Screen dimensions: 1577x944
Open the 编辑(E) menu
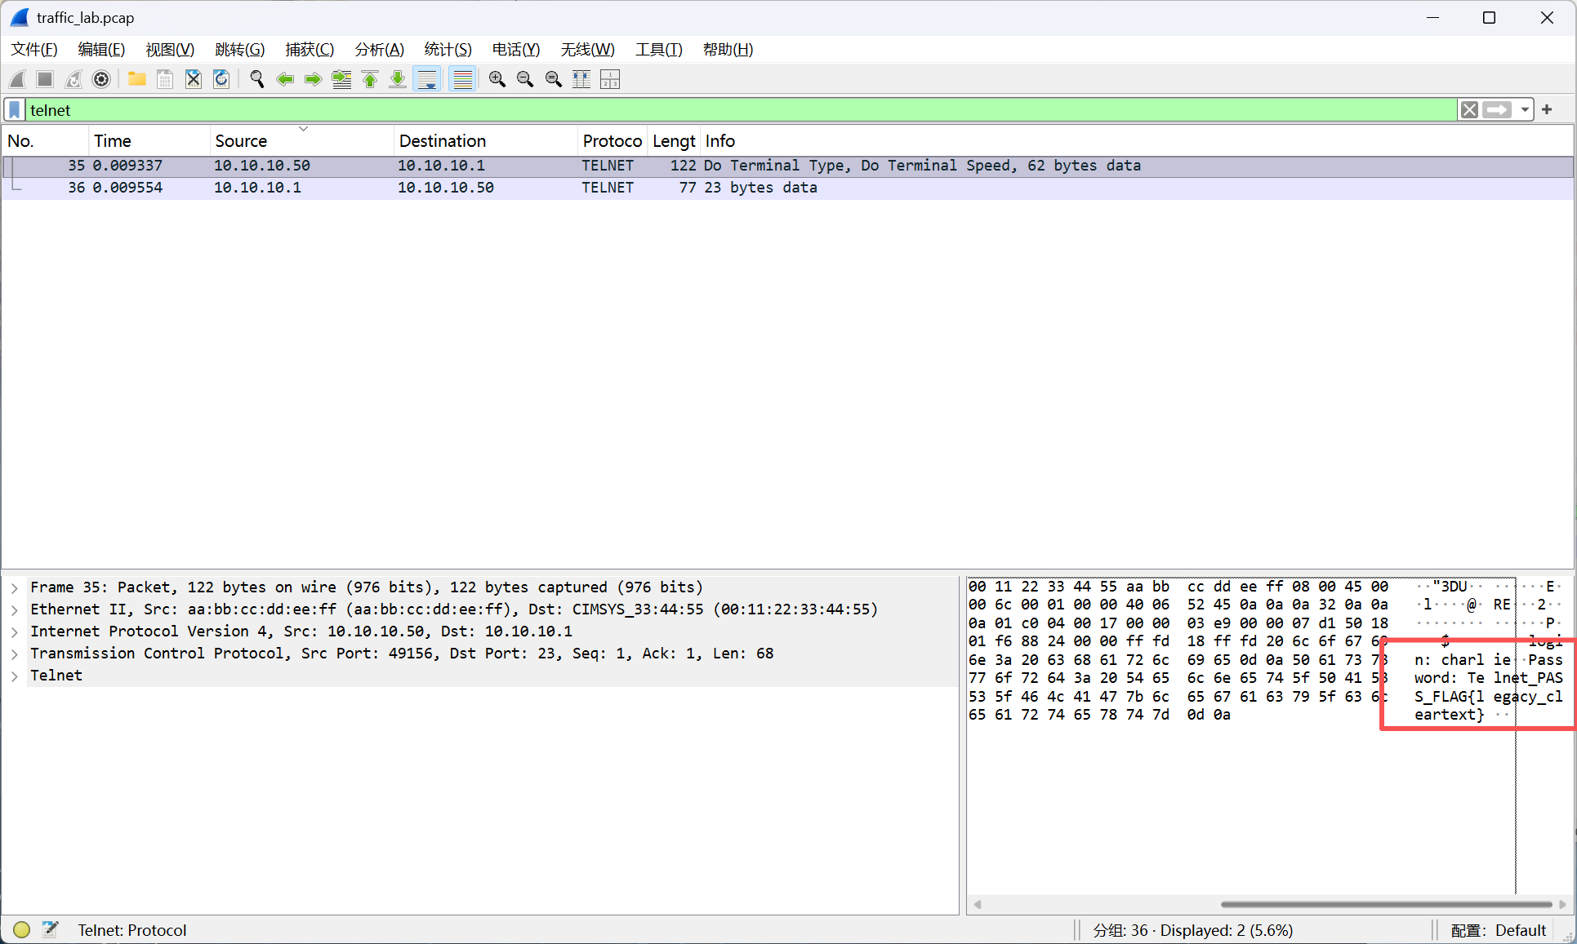click(x=101, y=50)
